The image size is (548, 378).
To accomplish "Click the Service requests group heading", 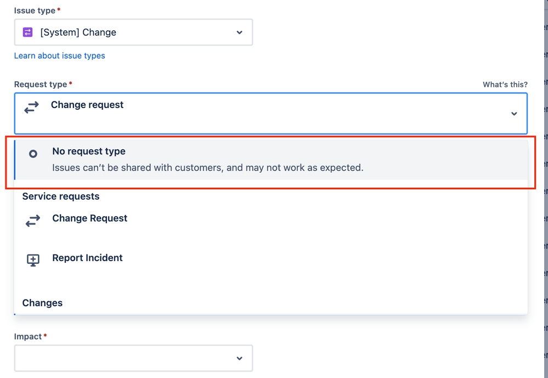I will pyautogui.click(x=60, y=196).
